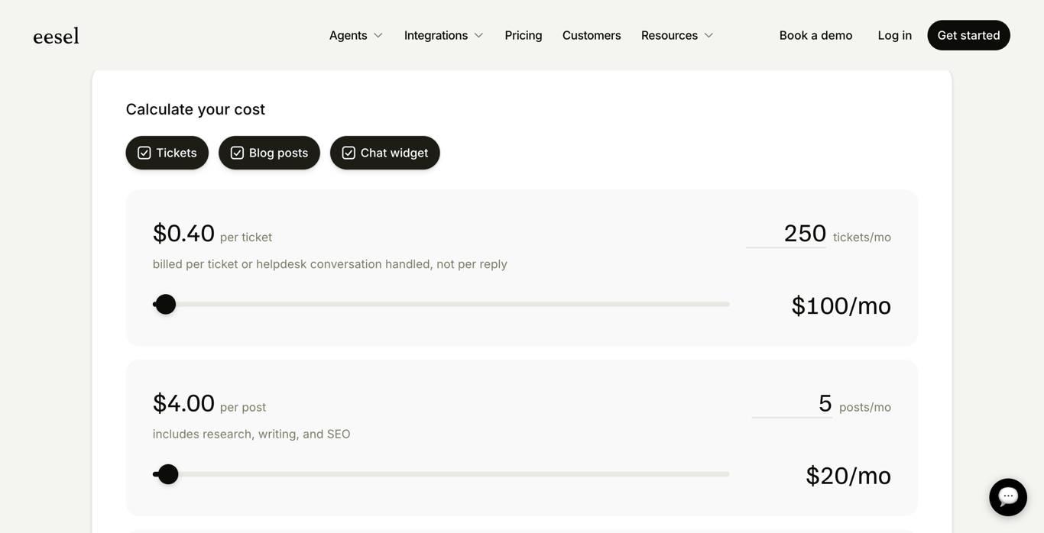Expand the Integrations dropdown menu
Viewport: 1044px width, 533px height.
(x=443, y=35)
